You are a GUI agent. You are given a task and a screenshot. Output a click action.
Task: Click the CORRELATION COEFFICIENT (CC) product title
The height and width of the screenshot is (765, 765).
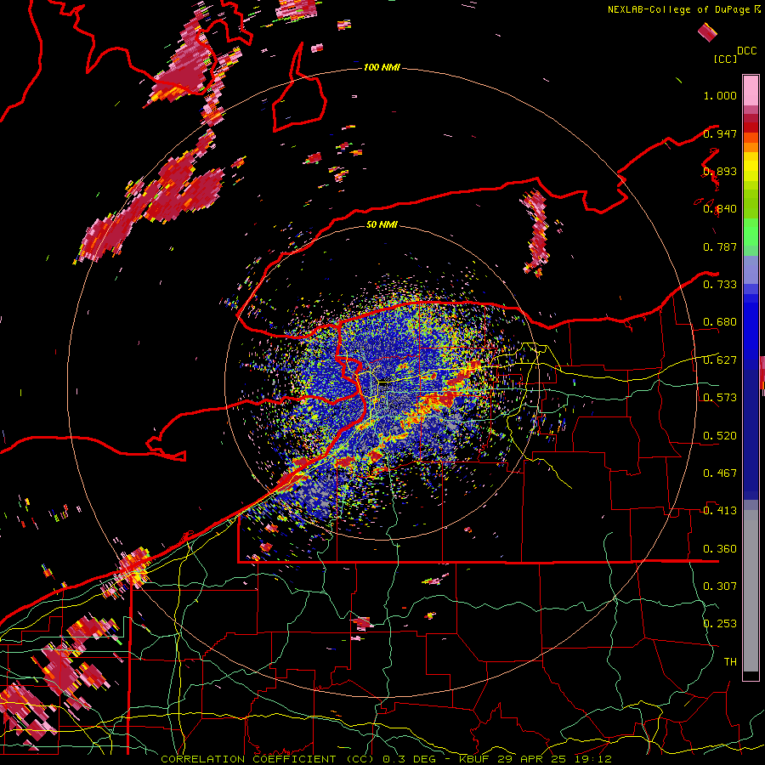[x=269, y=759]
